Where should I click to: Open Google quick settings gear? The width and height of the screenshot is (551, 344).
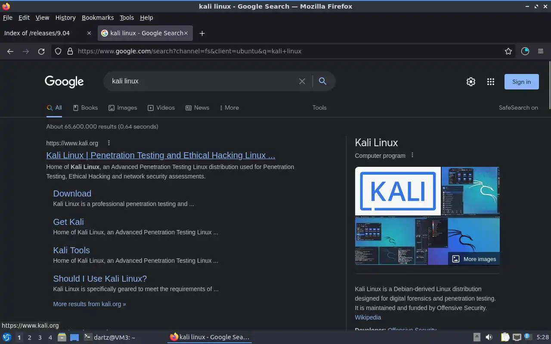471,82
